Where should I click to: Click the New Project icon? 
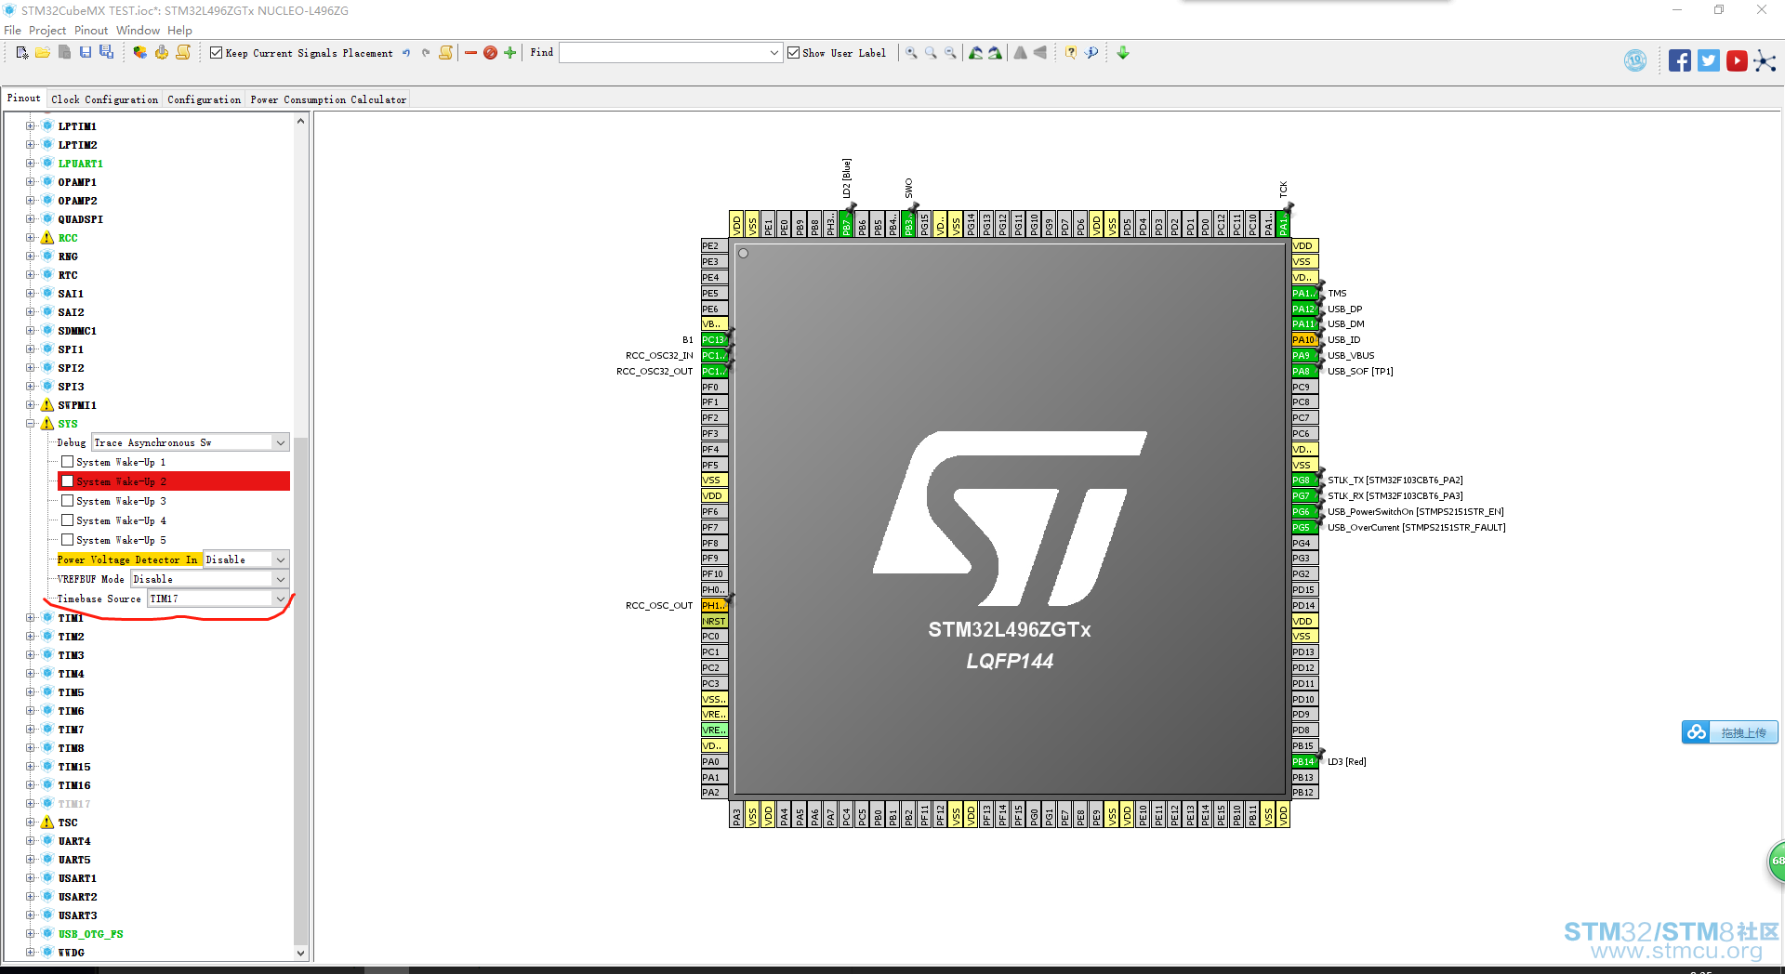[x=22, y=53]
